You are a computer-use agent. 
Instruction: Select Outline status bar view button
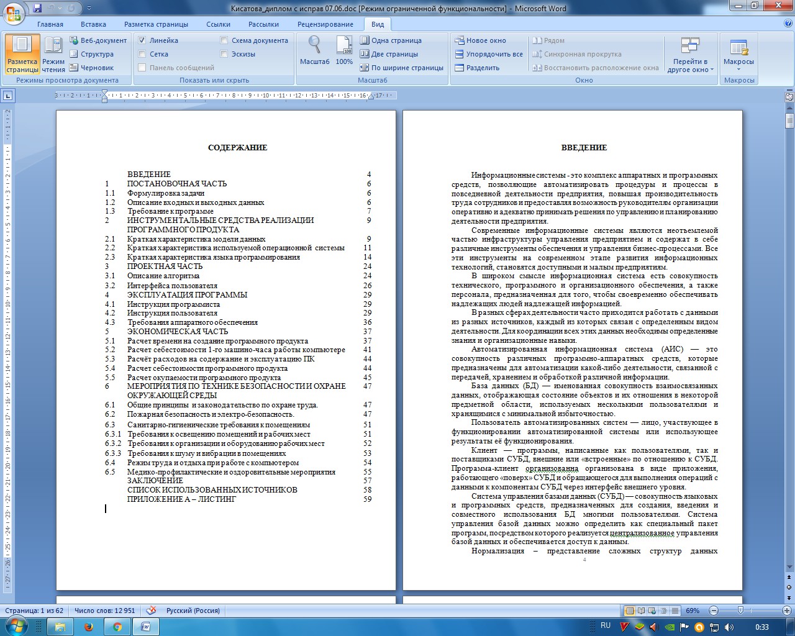tap(664, 611)
